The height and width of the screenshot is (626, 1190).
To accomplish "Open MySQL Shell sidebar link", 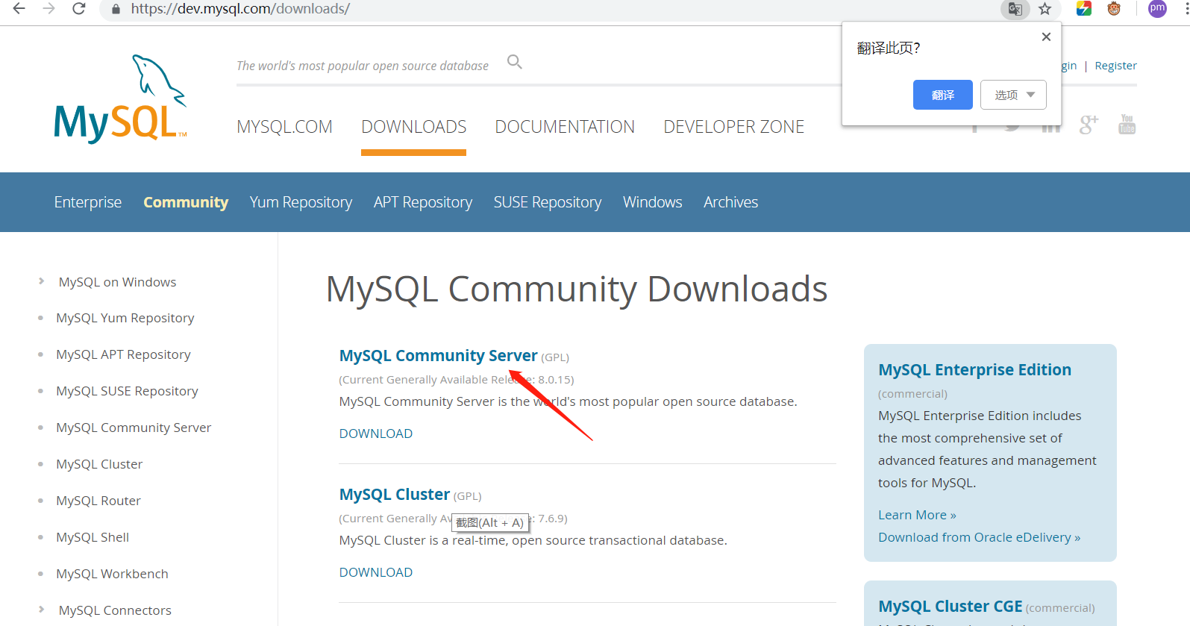I will [93, 537].
